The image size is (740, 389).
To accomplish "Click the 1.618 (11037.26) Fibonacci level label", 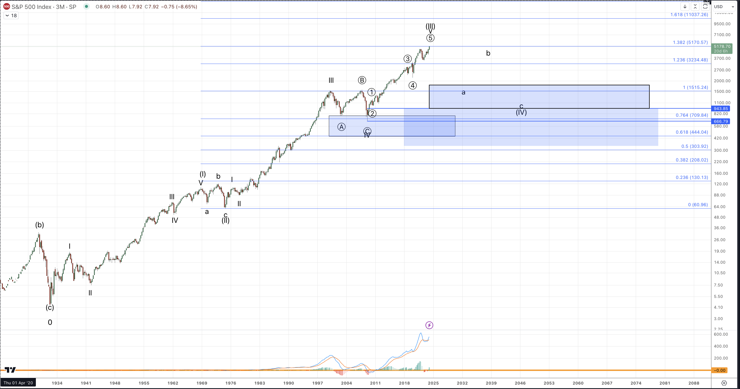I will point(689,15).
